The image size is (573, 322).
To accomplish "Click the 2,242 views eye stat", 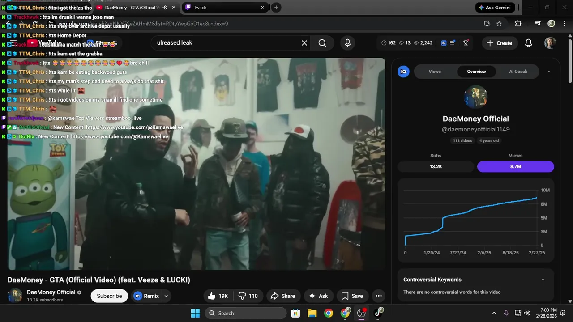I will 423,43.
